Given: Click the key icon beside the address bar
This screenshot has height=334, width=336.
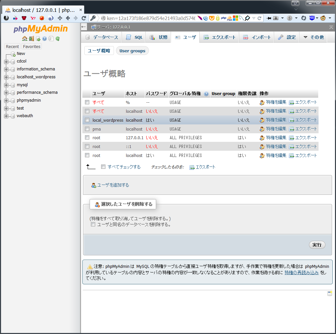Looking at the screenshot, I should 93,18.
